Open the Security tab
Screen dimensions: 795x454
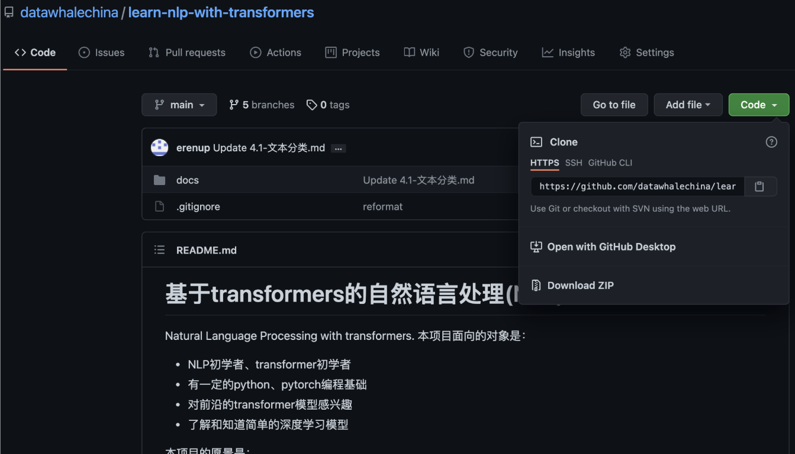point(490,53)
